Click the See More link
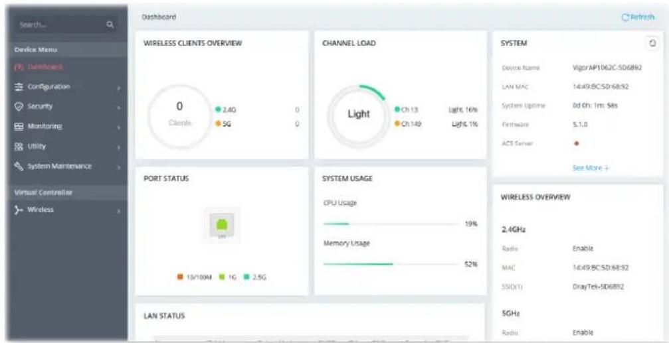The width and height of the screenshot is (669, 343). pyautogui.click(x=591, y=168)
